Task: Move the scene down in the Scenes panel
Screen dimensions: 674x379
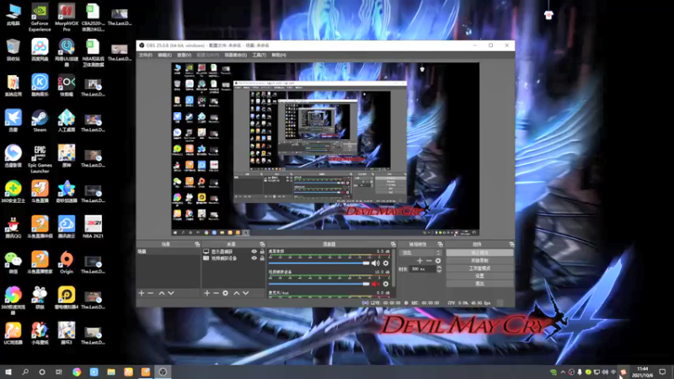Action: 171,293
